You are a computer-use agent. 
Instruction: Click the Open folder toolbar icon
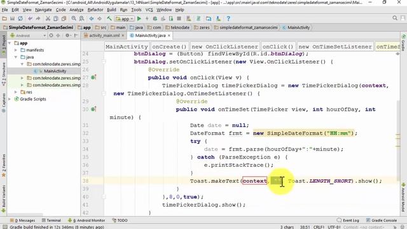[x=4, y=18]
